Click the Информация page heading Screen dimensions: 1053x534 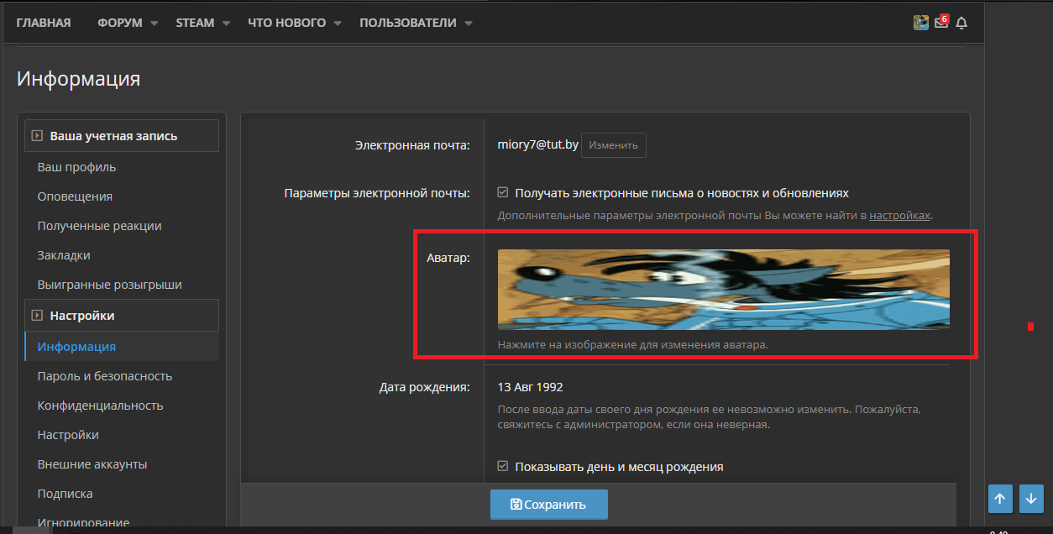click(x=79, y=79)
